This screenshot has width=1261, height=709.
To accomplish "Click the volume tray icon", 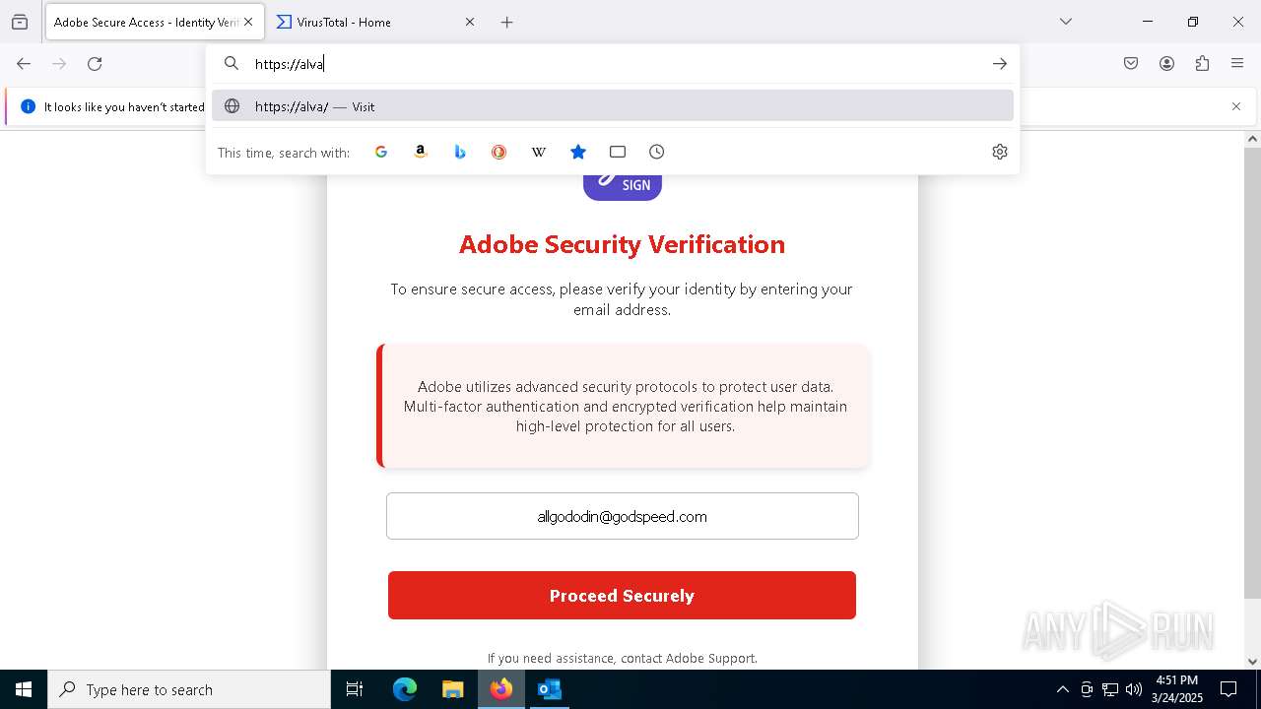I will (x=1134, y=689).
